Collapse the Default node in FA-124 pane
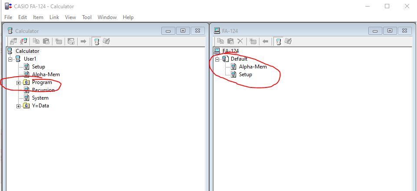 [x=217, y=59]
